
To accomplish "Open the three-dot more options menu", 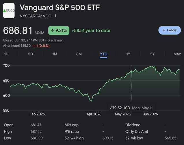I will click(x=56, y=16).
